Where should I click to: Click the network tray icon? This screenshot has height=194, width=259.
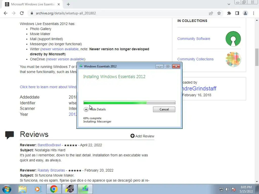pos(221,189)
